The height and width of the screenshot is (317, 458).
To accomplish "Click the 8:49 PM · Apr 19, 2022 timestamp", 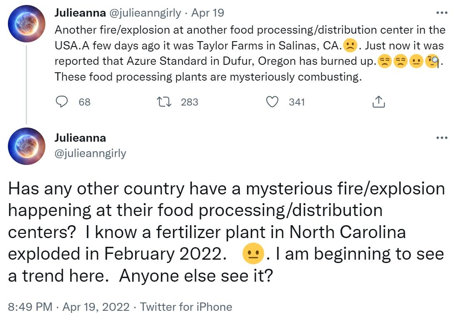I will click(x=69, y=307).
